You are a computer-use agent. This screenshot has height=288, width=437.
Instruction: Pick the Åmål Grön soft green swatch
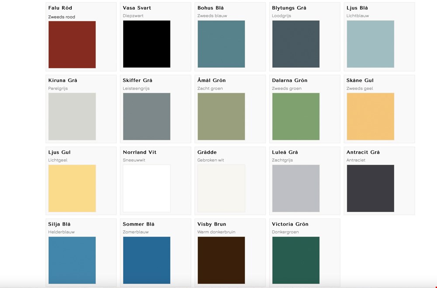[x=221, y=117]
